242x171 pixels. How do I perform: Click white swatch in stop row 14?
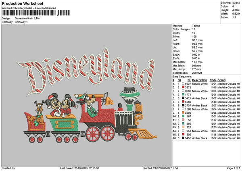(x=183, y=131)
